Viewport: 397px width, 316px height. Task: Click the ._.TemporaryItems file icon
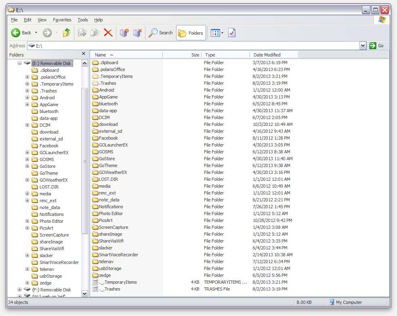coord(95,282)
